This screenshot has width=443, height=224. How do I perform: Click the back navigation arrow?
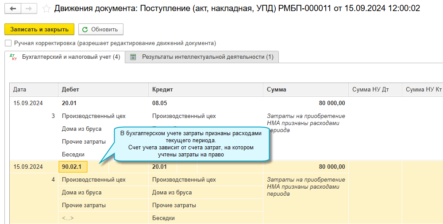pos(13,8)
